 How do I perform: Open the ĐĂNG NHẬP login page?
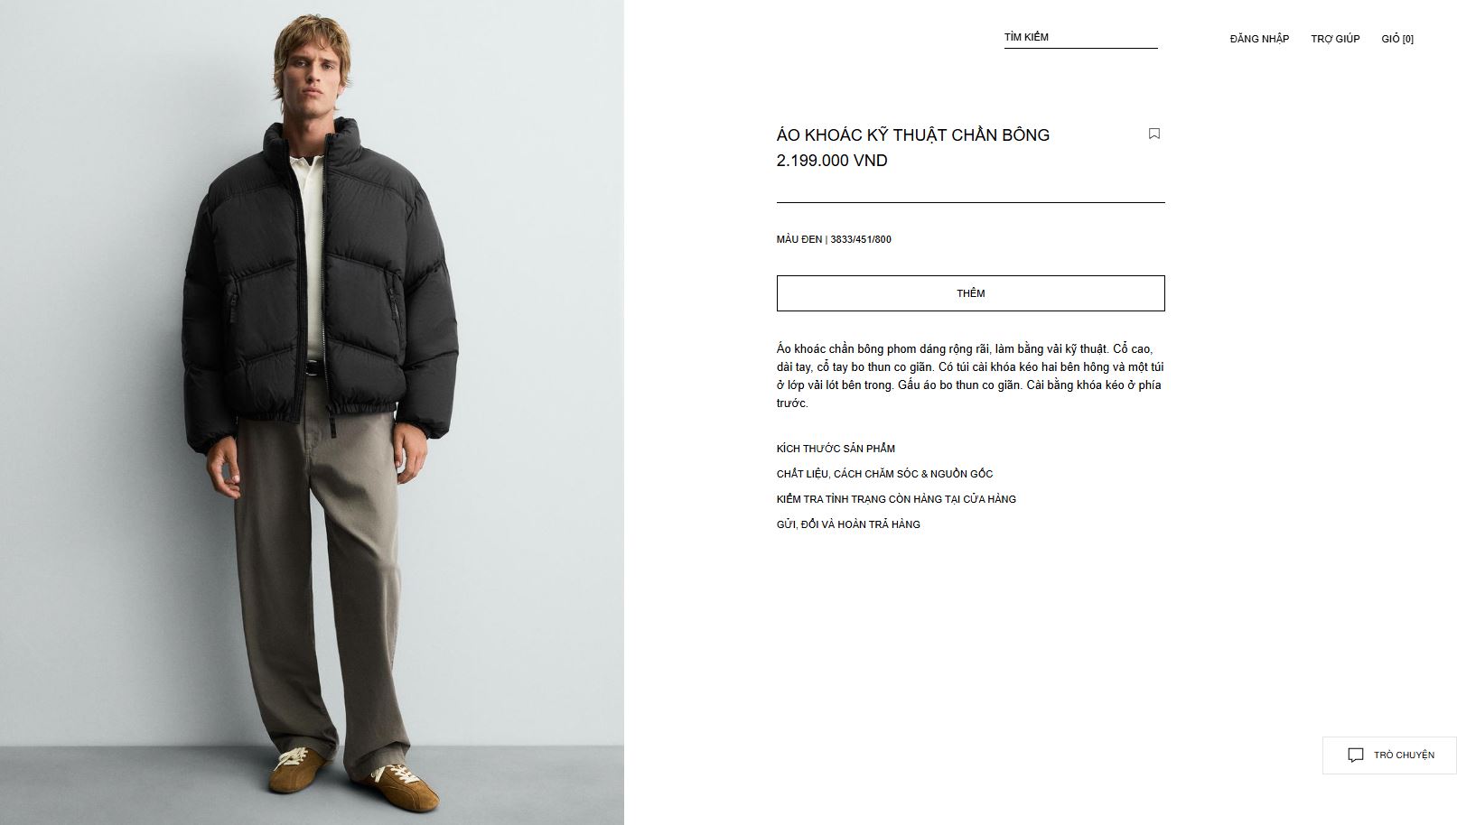[1259, 39]
